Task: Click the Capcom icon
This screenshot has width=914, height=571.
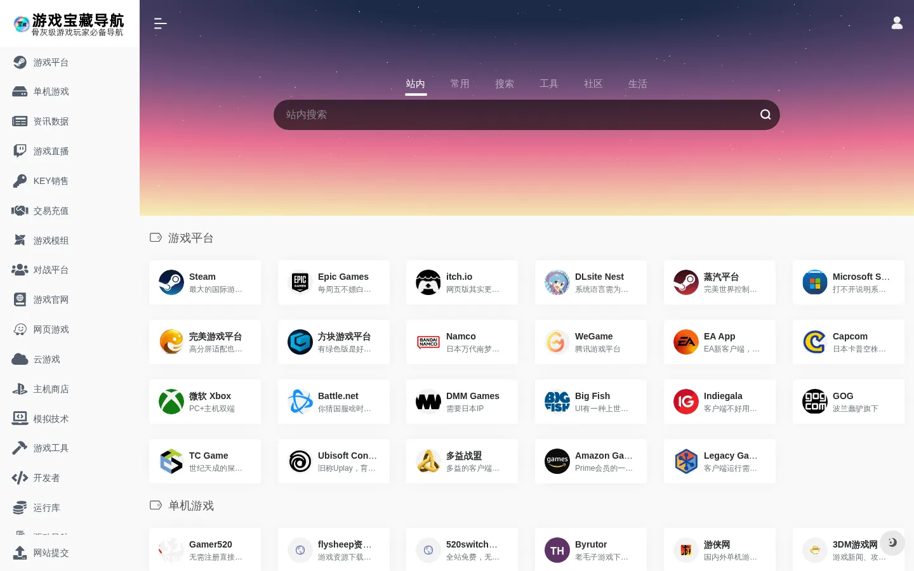Action: (815, 342)
